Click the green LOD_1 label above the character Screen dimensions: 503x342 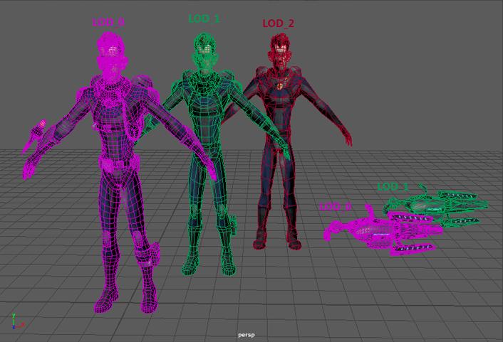tap(204, 19)
